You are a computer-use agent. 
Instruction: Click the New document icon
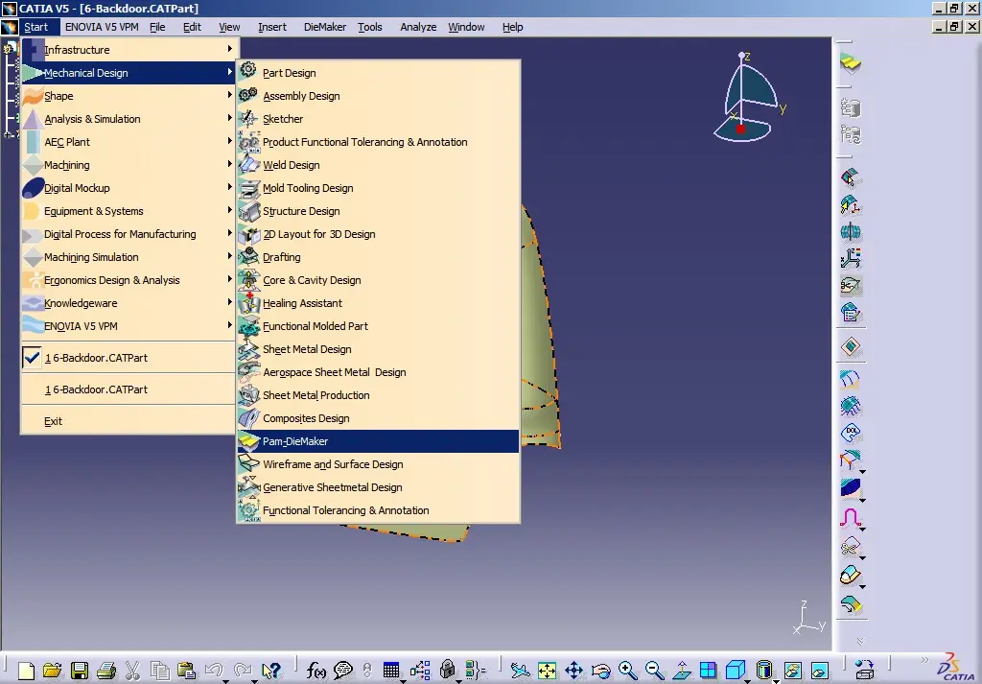26,671
